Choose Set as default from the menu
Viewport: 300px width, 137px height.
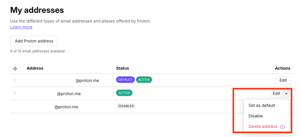[262, 105]
